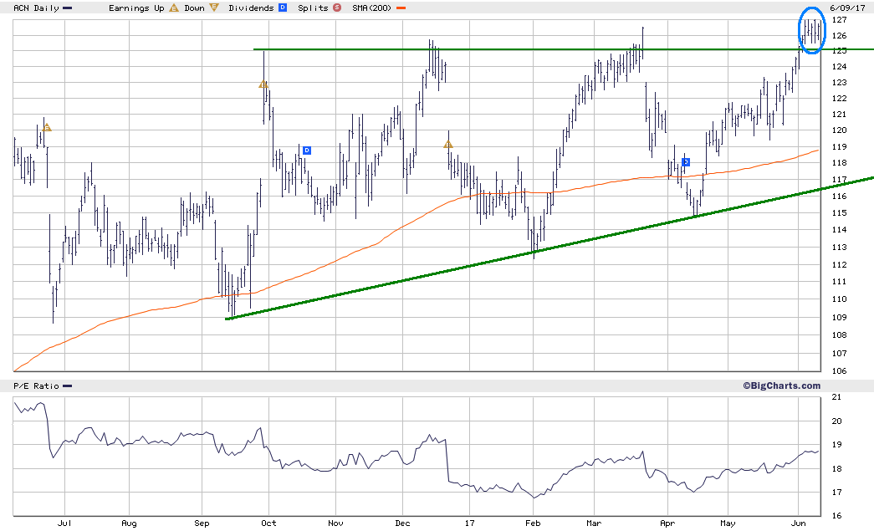Click the ACN Daily chart title
874x531 pixels.
pyautogui.click(x=36, y=8)
